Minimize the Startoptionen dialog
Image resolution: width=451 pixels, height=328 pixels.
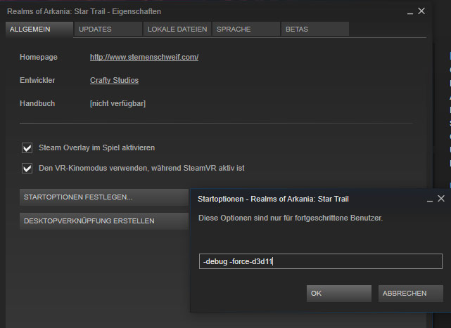(x=430, y=199)
